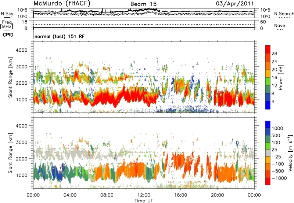The image size is (294, 203).
Task: Click the "16:00" time tick label
Action: [x=180, y=195]
